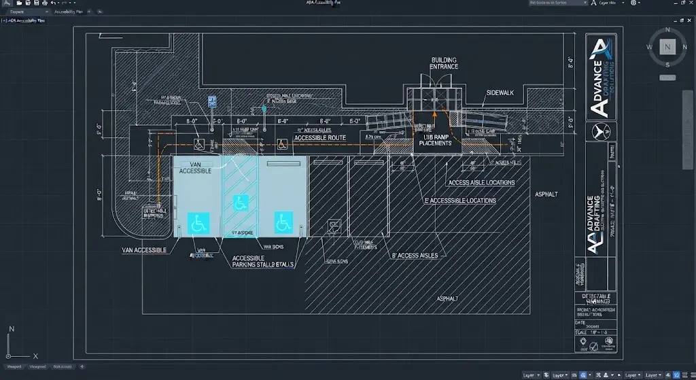
Task: Select the cyan wheelchair symbol in van accessible stall
Action: (198, 223)
